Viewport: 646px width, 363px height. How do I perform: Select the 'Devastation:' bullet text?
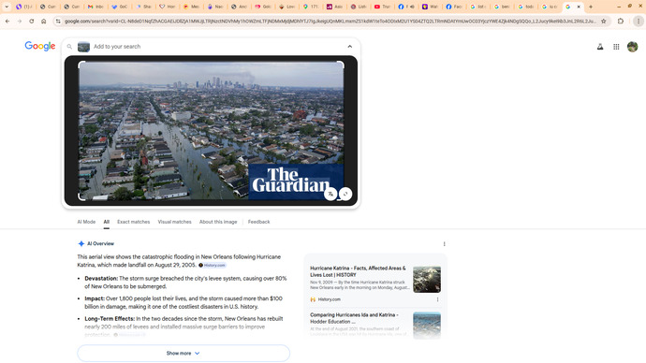click(101, 278)
